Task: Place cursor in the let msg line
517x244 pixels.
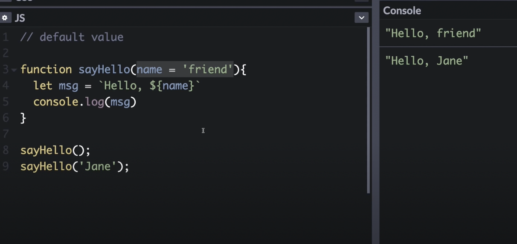Action: 117,86
